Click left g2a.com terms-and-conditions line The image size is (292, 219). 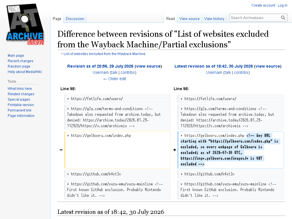click(x=117, y=117)
